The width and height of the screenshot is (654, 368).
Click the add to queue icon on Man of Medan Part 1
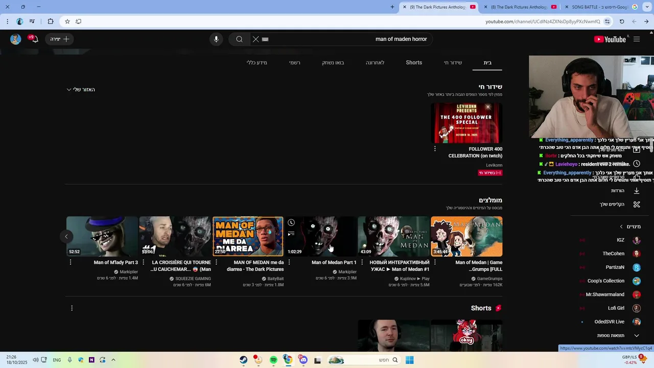pos(291,234)
